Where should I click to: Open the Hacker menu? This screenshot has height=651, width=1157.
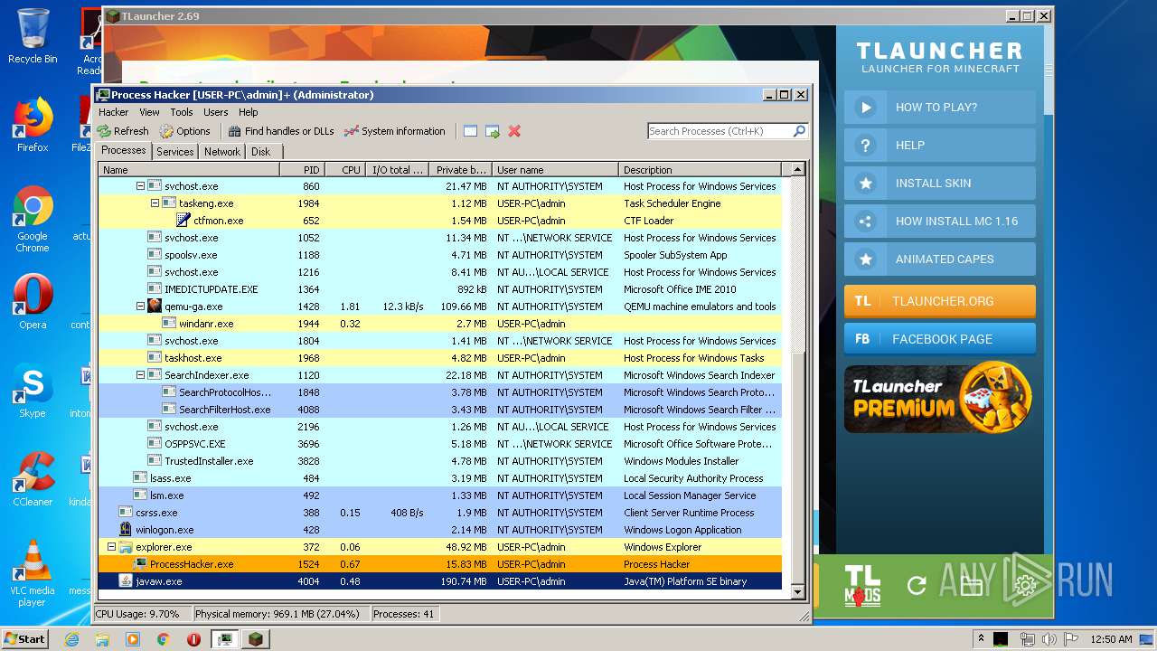[x=114, y=112]
